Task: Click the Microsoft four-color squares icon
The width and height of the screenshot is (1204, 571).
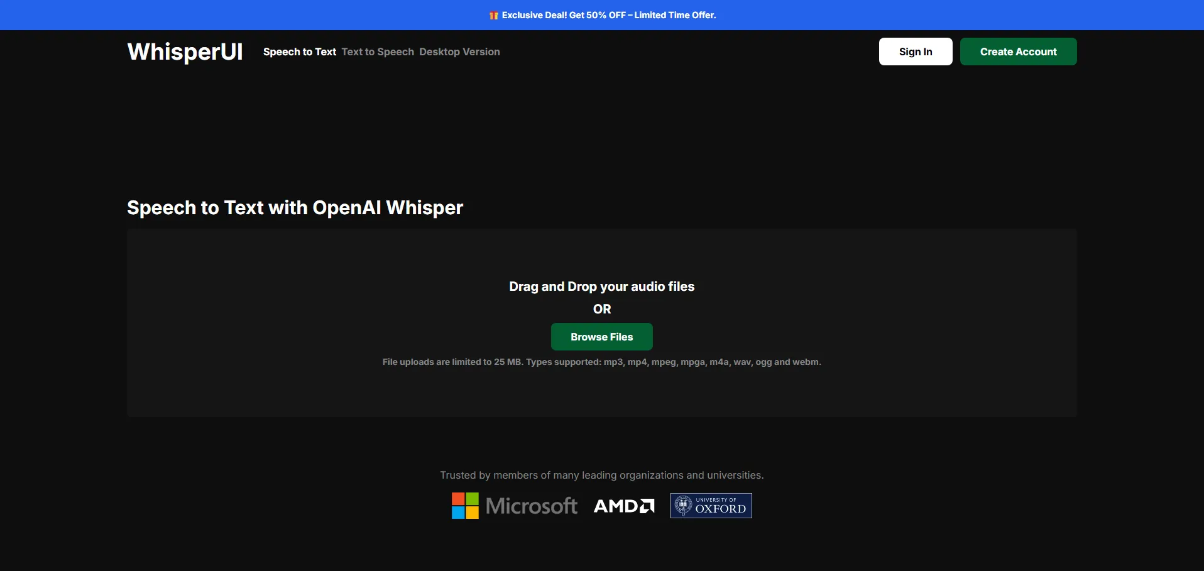Action: point(465,506)
